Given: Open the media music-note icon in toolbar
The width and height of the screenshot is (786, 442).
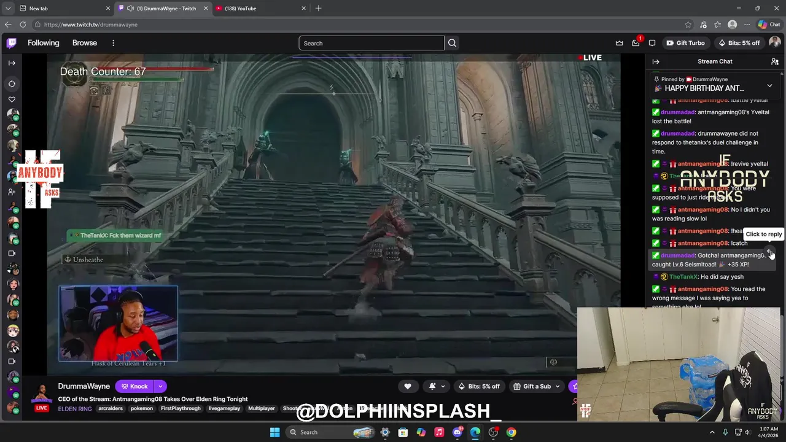Looking at the screenshot, I should (702, 25).
